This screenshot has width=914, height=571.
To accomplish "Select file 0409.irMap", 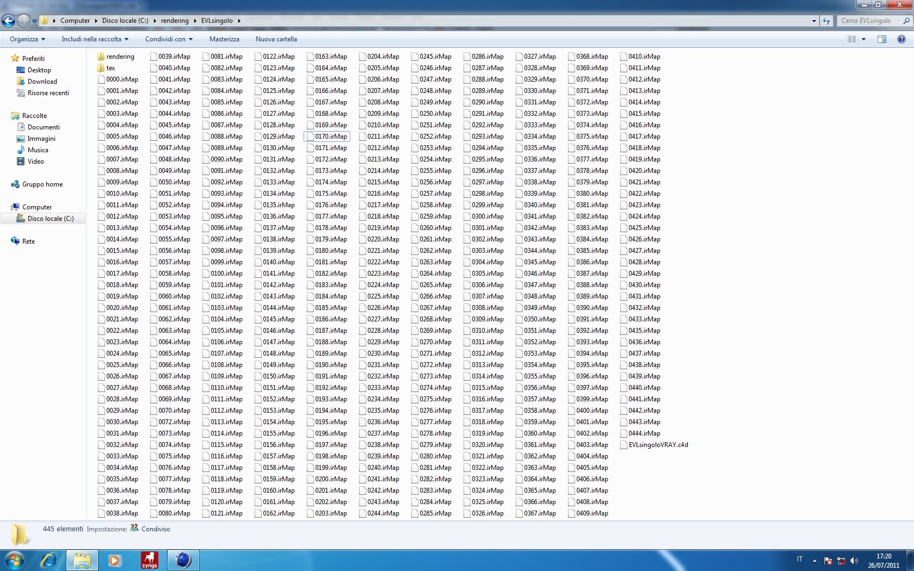I will point(588,513).
